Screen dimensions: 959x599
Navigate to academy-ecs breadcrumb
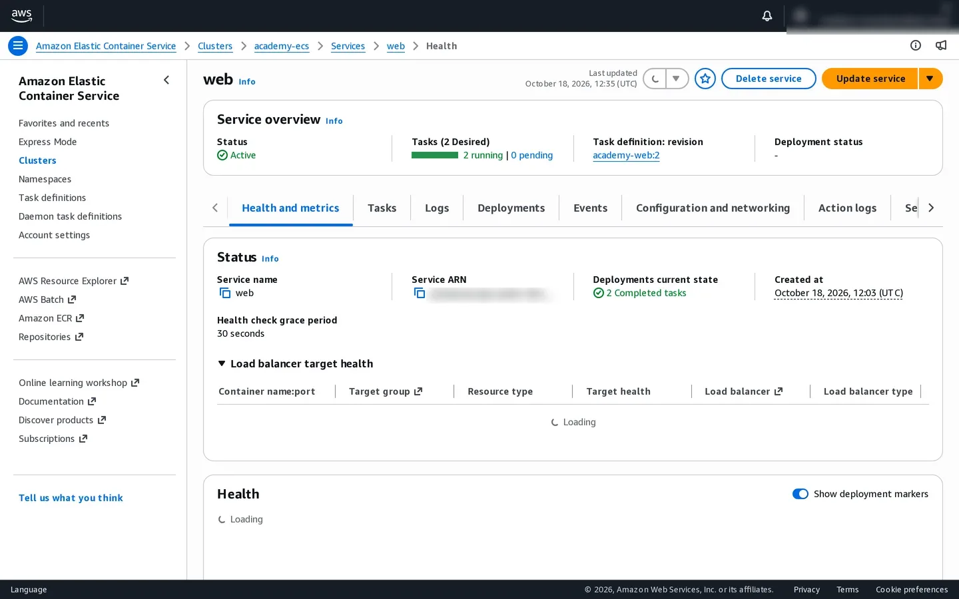(282, 46)
